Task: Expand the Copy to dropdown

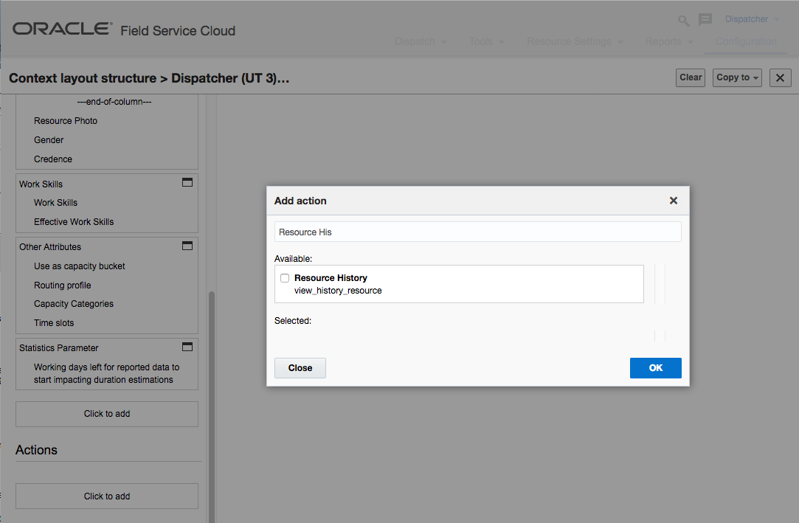Action: [737, 78]
